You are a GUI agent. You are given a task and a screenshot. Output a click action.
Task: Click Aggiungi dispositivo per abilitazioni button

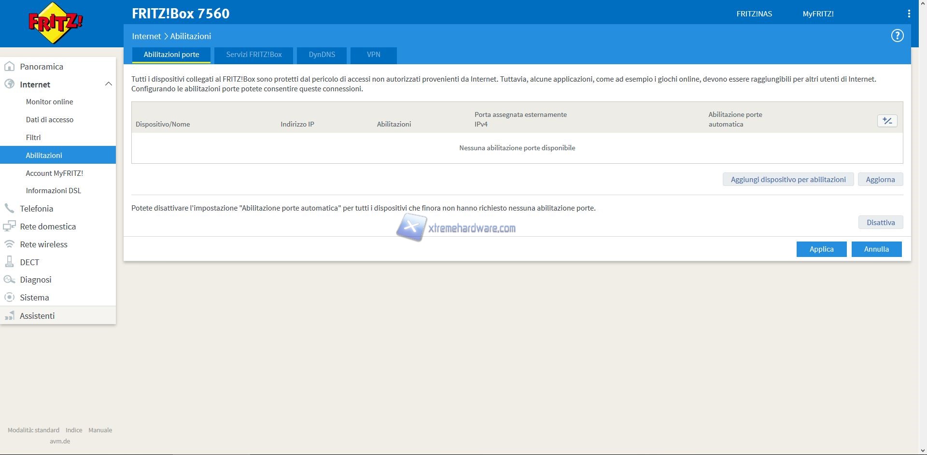coord(788,180)
